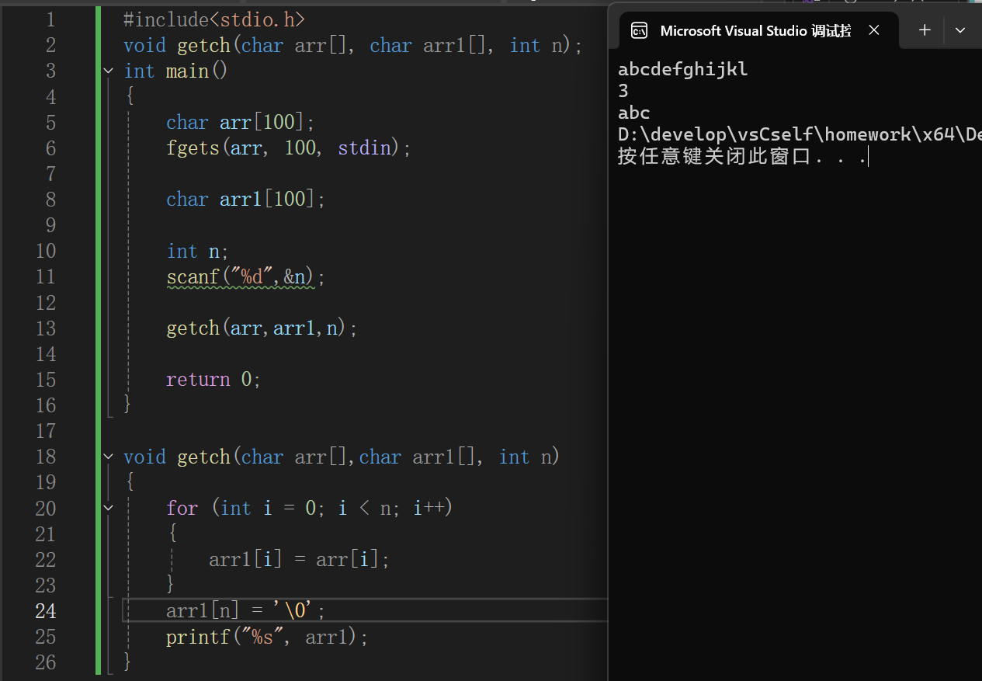This screenshot has width=982, height=681.
Task: Click 'abcdefghijkl' input line in console
Action: [x=683, y=69]
